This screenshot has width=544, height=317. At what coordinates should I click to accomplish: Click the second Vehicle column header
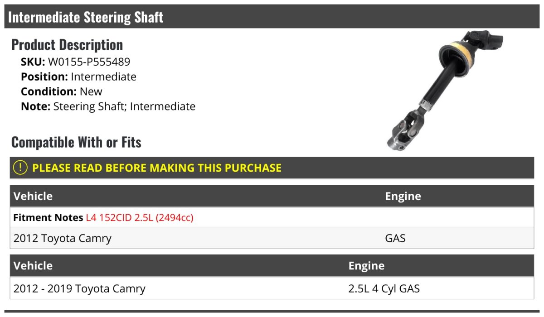33,265
